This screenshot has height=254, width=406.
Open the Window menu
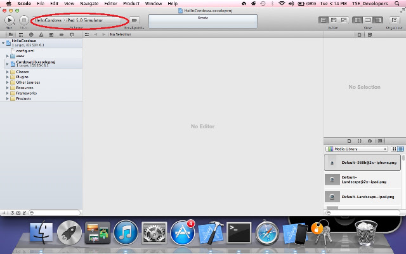click(154, 4)
